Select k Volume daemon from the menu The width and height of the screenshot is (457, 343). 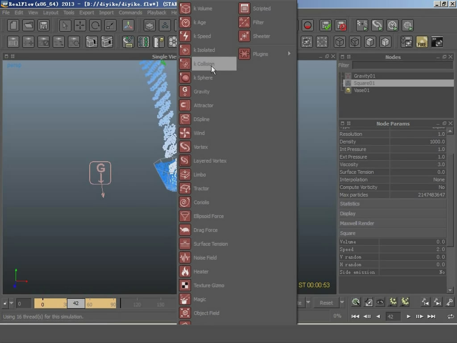pyautogui.click(x=208, y=8)
